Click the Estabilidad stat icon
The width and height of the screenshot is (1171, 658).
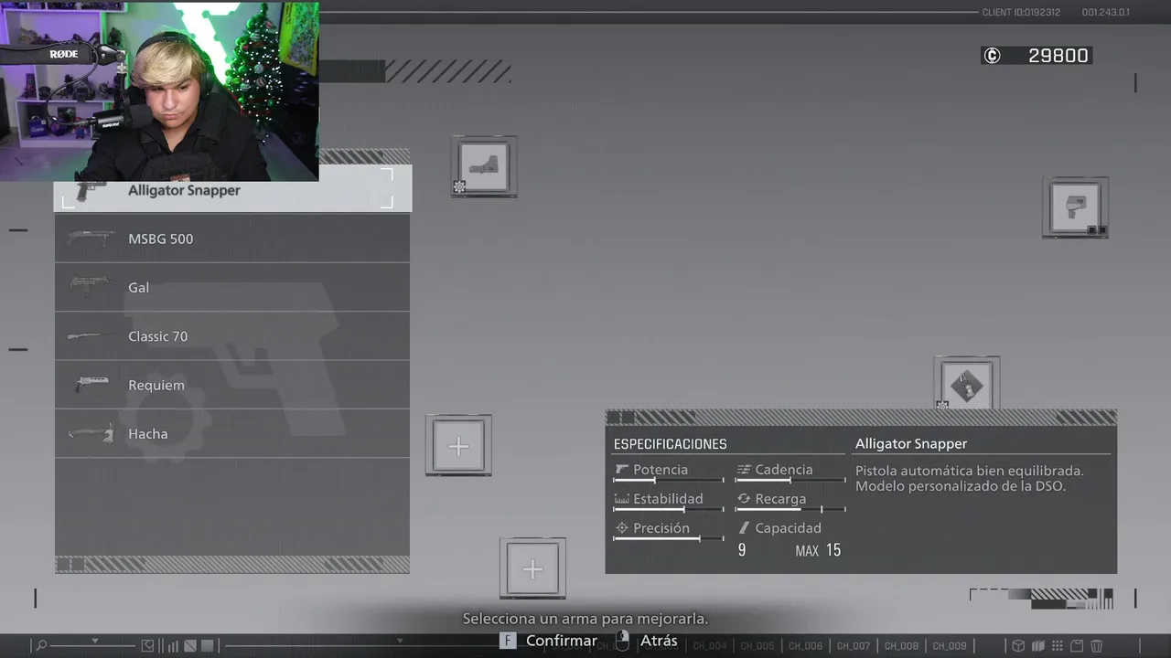click(x=622, y=499)
